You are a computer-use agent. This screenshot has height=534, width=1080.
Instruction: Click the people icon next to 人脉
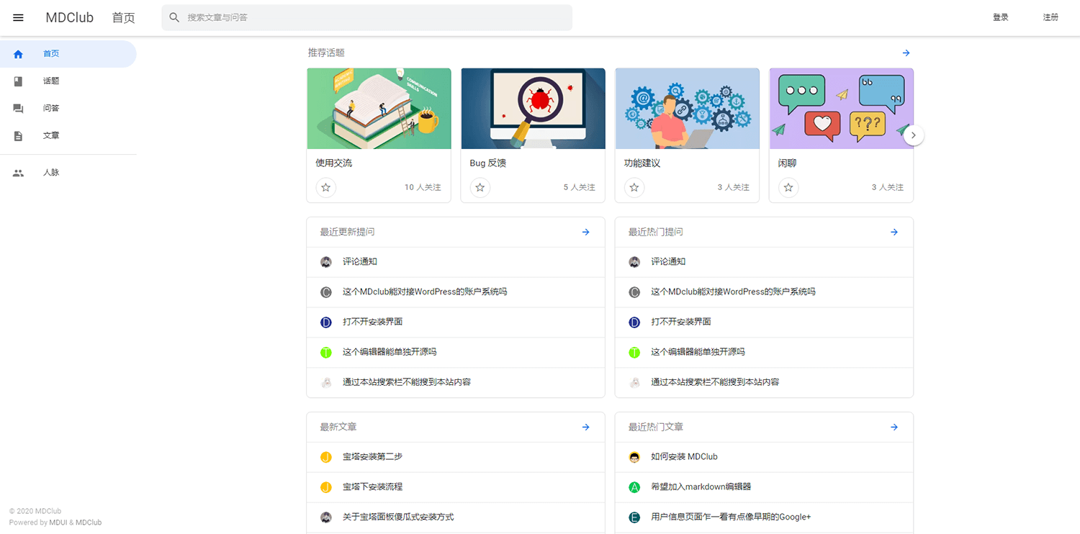coord(18,173)
